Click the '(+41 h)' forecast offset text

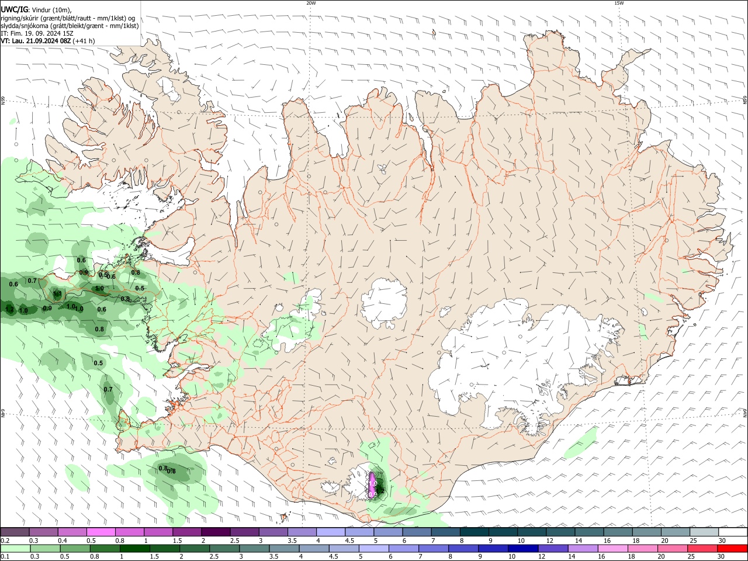[x=84, y=41]
